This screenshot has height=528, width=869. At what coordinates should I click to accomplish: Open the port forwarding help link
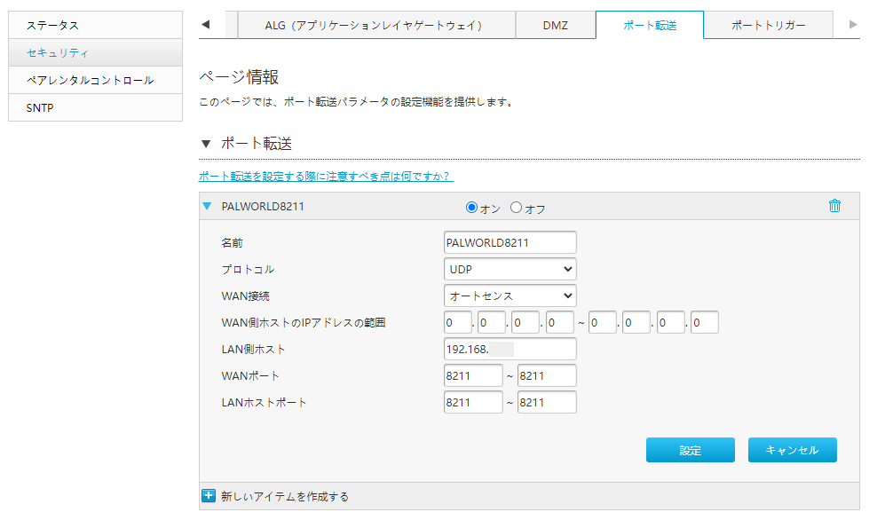tap(326, 176)
